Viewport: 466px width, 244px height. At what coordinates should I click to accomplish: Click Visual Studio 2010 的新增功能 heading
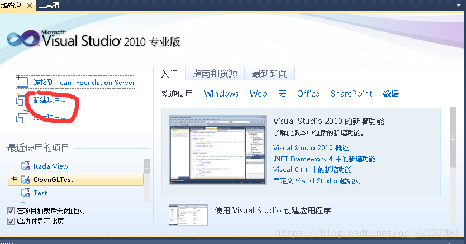329,121
